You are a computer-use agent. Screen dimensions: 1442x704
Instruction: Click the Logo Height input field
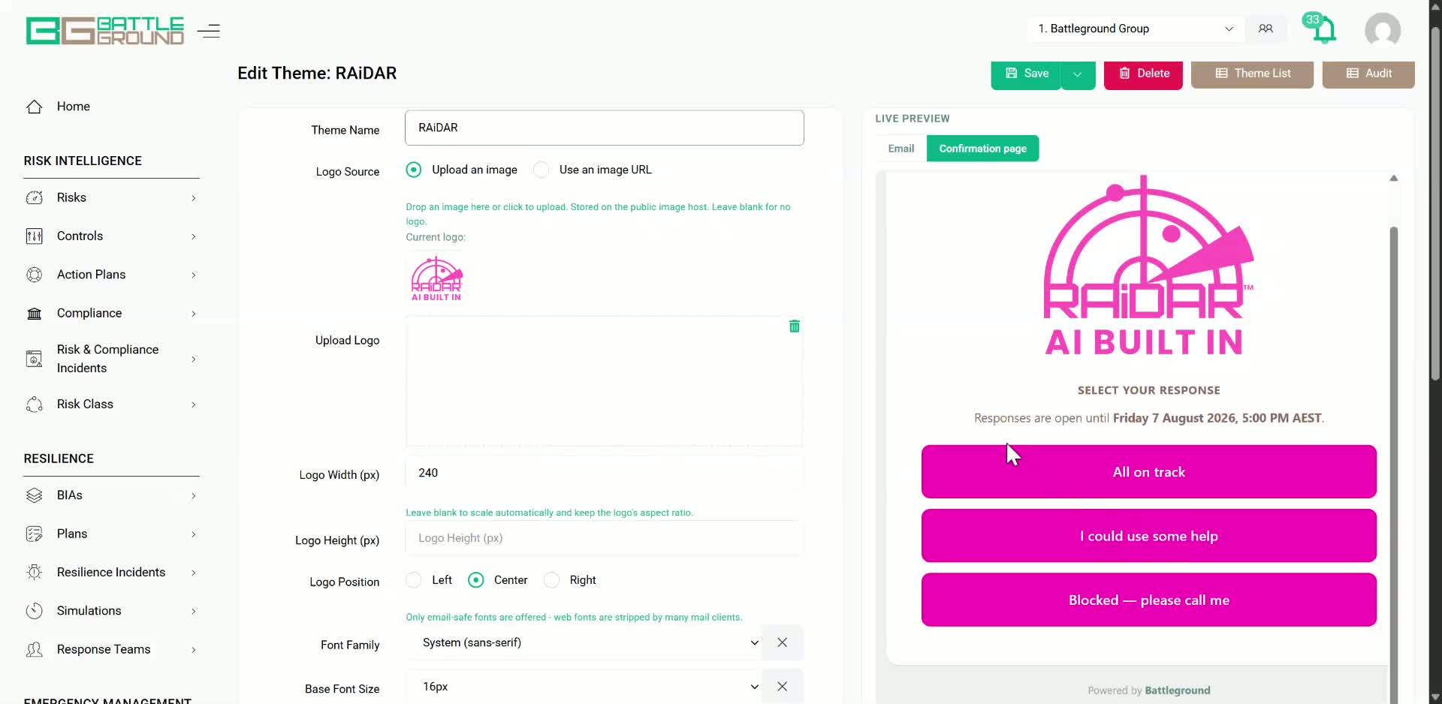tap(605, 538)
